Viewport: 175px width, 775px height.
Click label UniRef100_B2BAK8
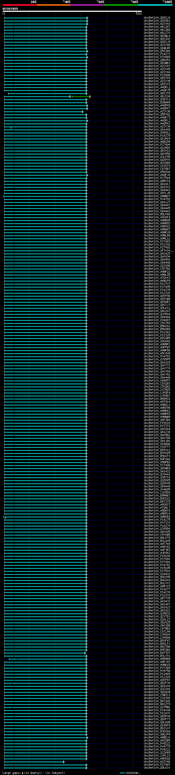[x=157, y=103]
